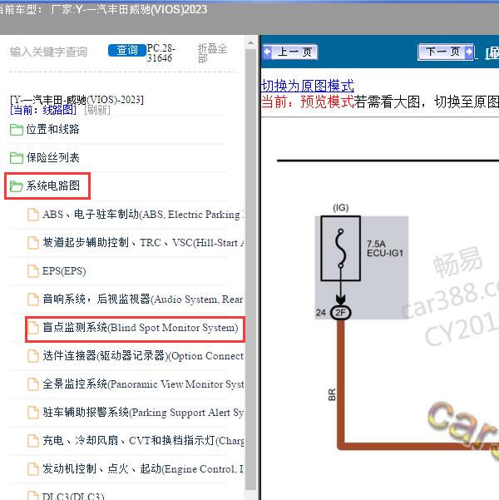Click the 7.5A ECU-IG1 fuse symbol

click(x=340, y=249)
